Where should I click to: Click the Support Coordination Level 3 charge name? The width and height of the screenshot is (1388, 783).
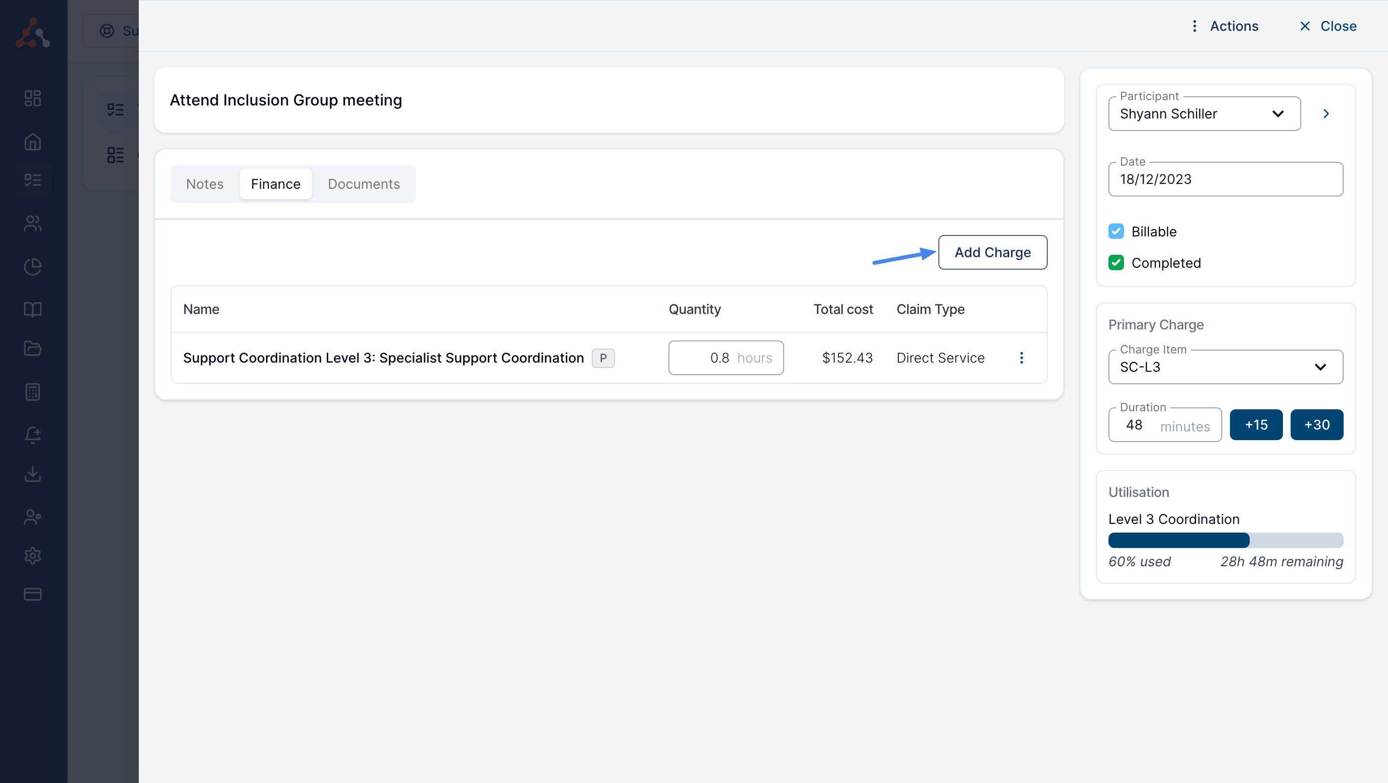tap(383, 358)
